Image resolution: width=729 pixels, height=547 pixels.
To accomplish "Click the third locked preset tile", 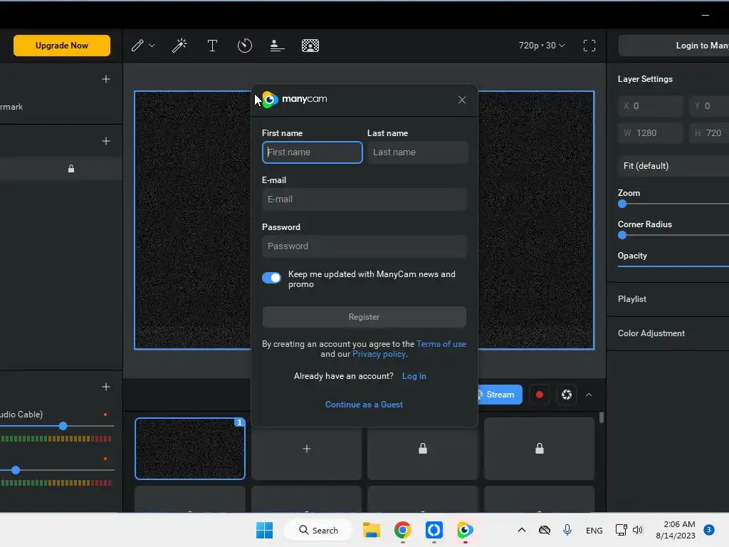I will pos(423,449).
